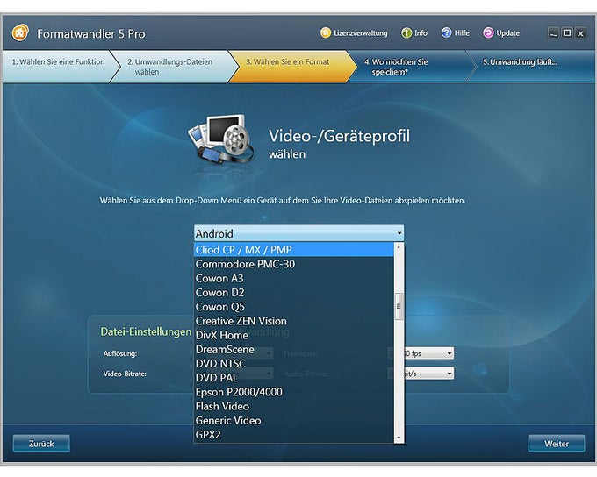
Task: Open the blue Hilfe question mark icon
Action: (446, 33)
